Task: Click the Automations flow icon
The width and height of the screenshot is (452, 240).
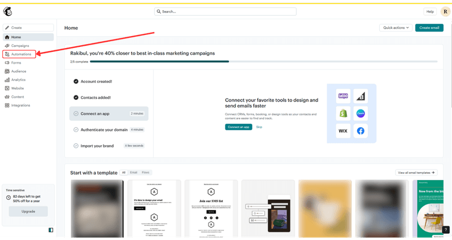Action: click(7, 54)
